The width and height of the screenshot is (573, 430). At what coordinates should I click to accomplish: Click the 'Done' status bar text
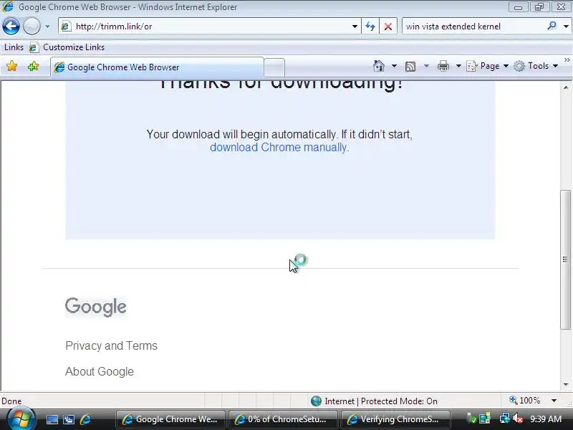pyautogui.click(x=11, y=401)
